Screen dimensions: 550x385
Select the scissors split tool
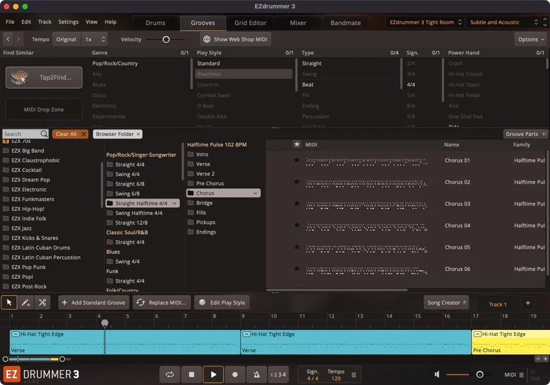(43, 302)
